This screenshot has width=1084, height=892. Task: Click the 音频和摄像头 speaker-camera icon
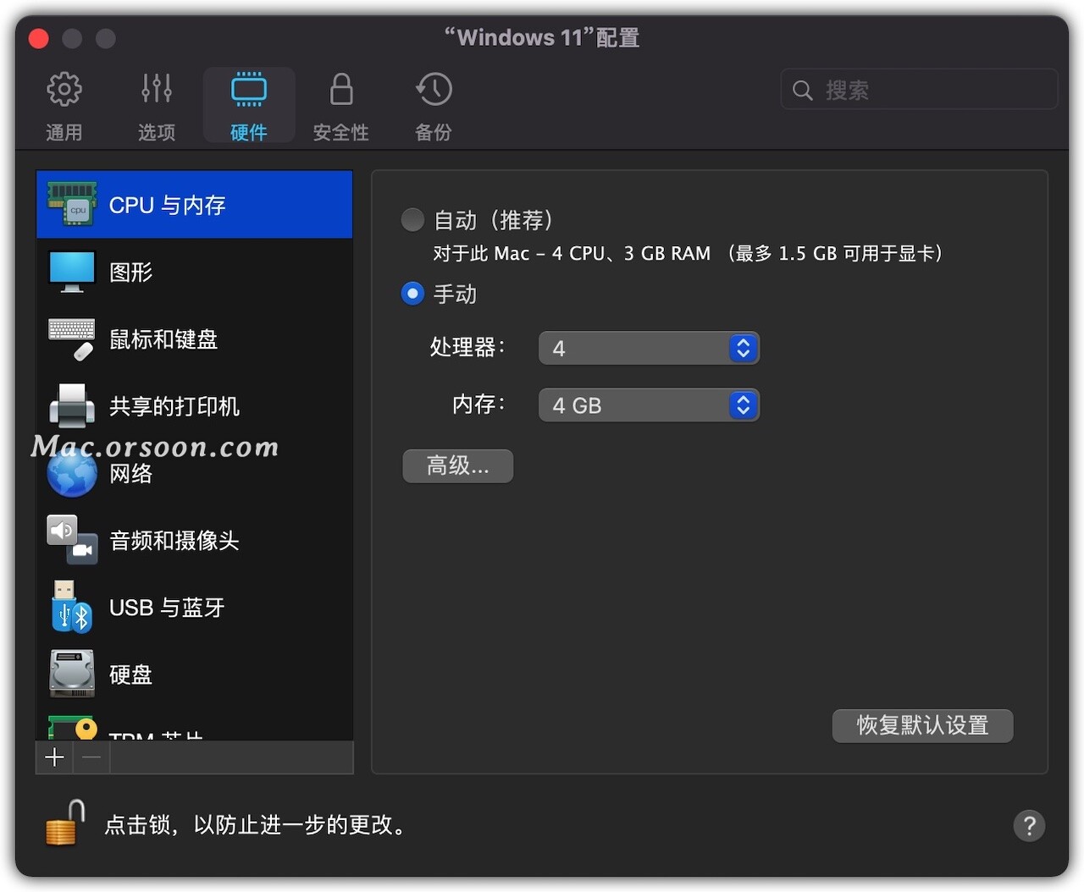[x=72, y=540]
